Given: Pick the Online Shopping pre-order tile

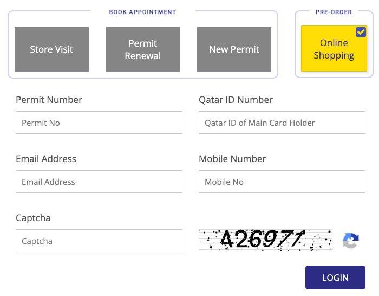Looking at the screenshot, I should pos(334,49).
